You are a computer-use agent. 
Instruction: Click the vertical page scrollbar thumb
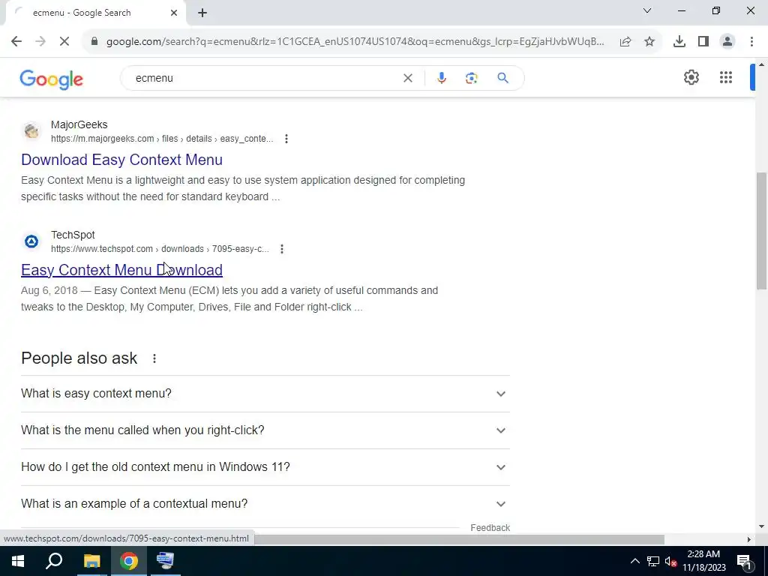point(762,230)
